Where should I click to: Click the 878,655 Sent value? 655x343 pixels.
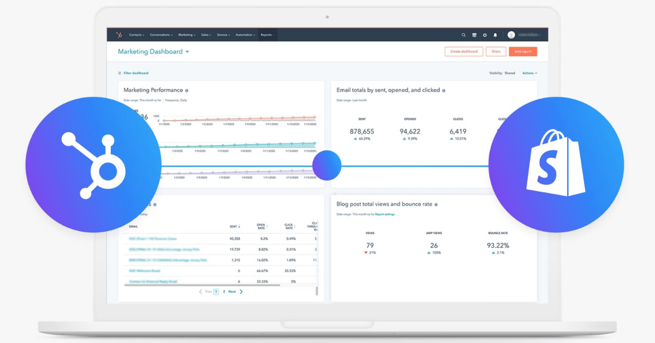362,132
